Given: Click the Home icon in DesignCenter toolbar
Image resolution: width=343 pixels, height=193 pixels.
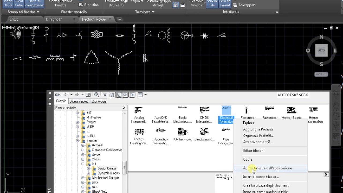Looking at the screenshot, I should click(112, 95).
